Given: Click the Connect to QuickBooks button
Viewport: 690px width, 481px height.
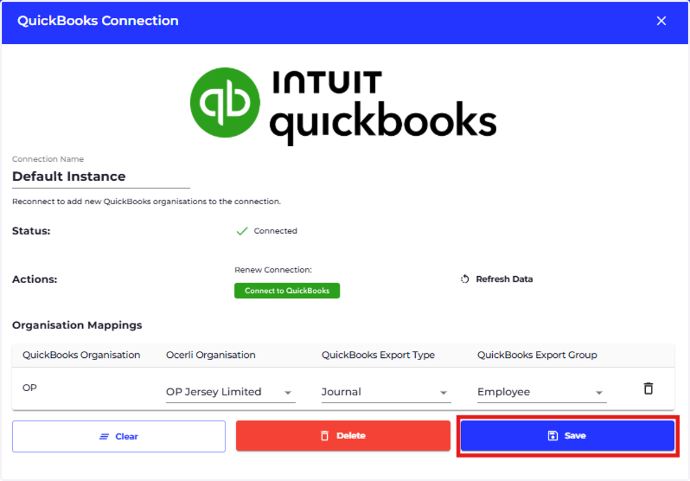Looking at the screenshot, I should point(287,291).
